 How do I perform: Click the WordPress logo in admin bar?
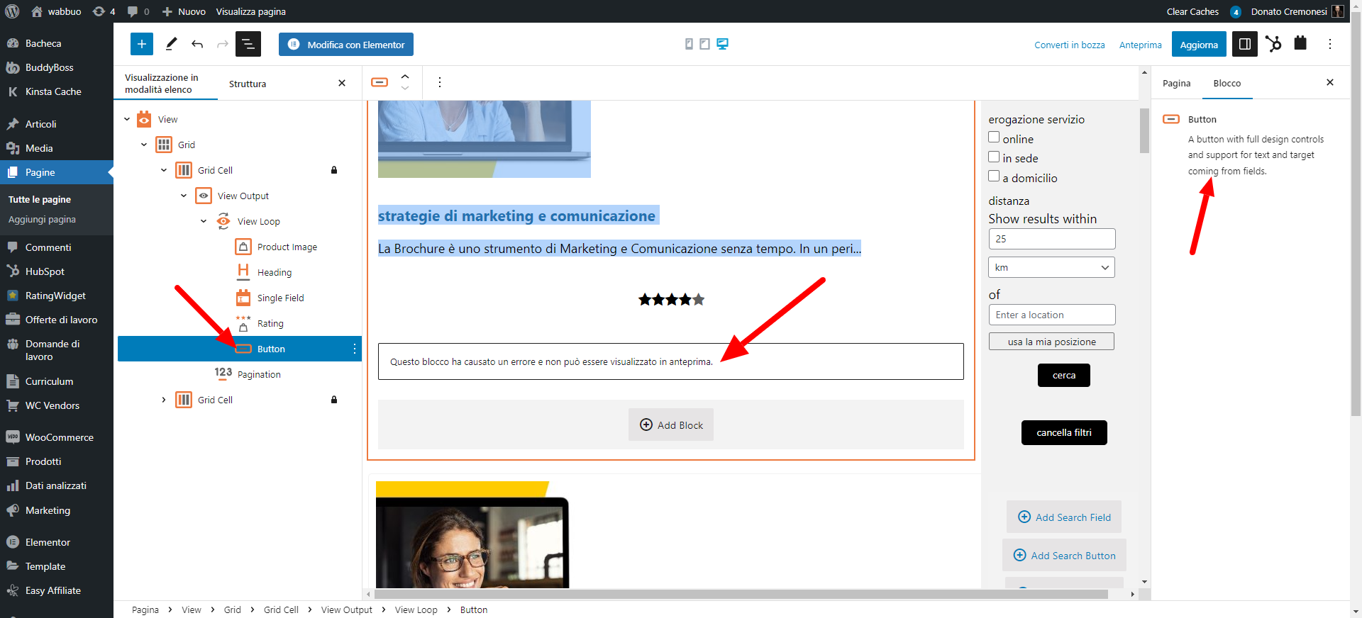[12, 11]
